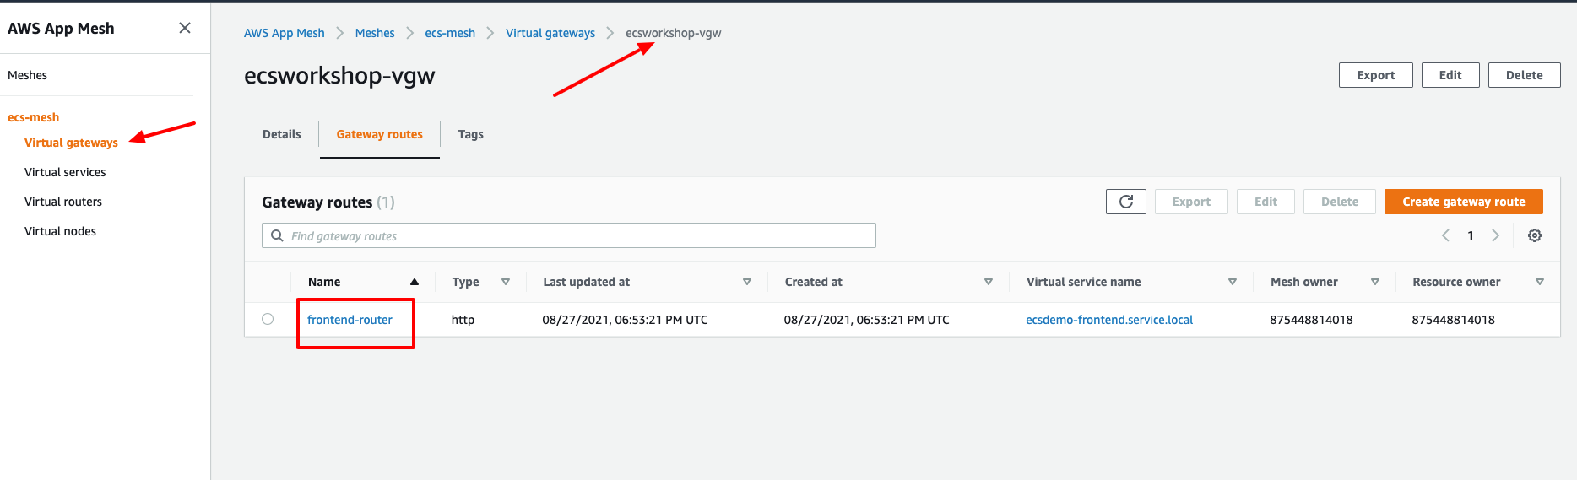Click in the Find gateway routes field

click(x=574, y=236)
